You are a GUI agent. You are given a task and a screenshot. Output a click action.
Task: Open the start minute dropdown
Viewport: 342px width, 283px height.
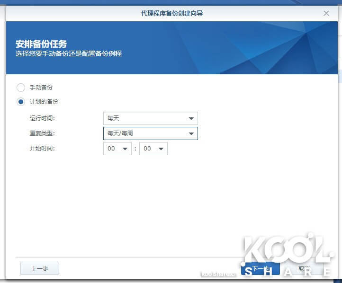pos(153,149)
